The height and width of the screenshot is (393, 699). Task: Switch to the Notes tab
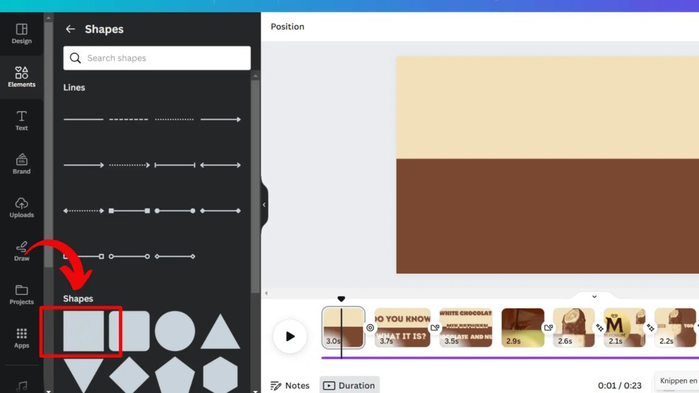pyautogui.click(x=290, y=385)
